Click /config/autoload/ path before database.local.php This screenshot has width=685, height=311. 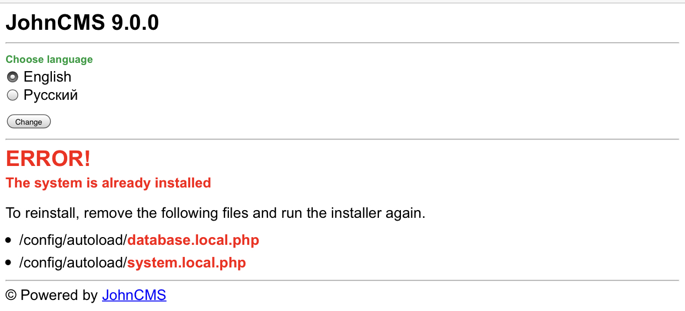coord(73,240)
